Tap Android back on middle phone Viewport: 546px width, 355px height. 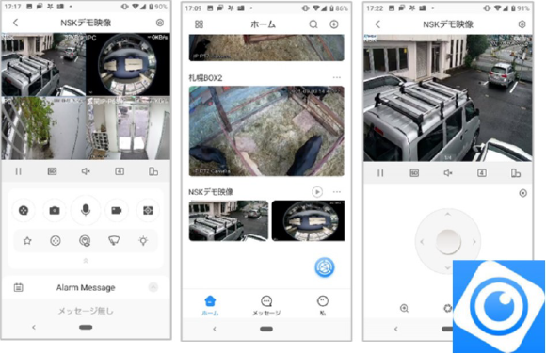click(x=215, y=329)
